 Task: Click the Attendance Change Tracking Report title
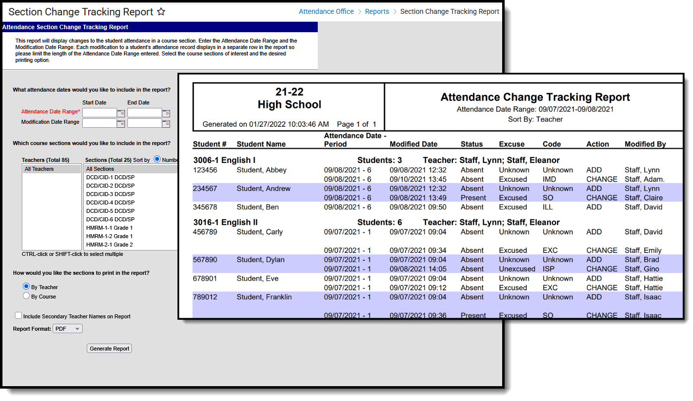coord(535,97)
